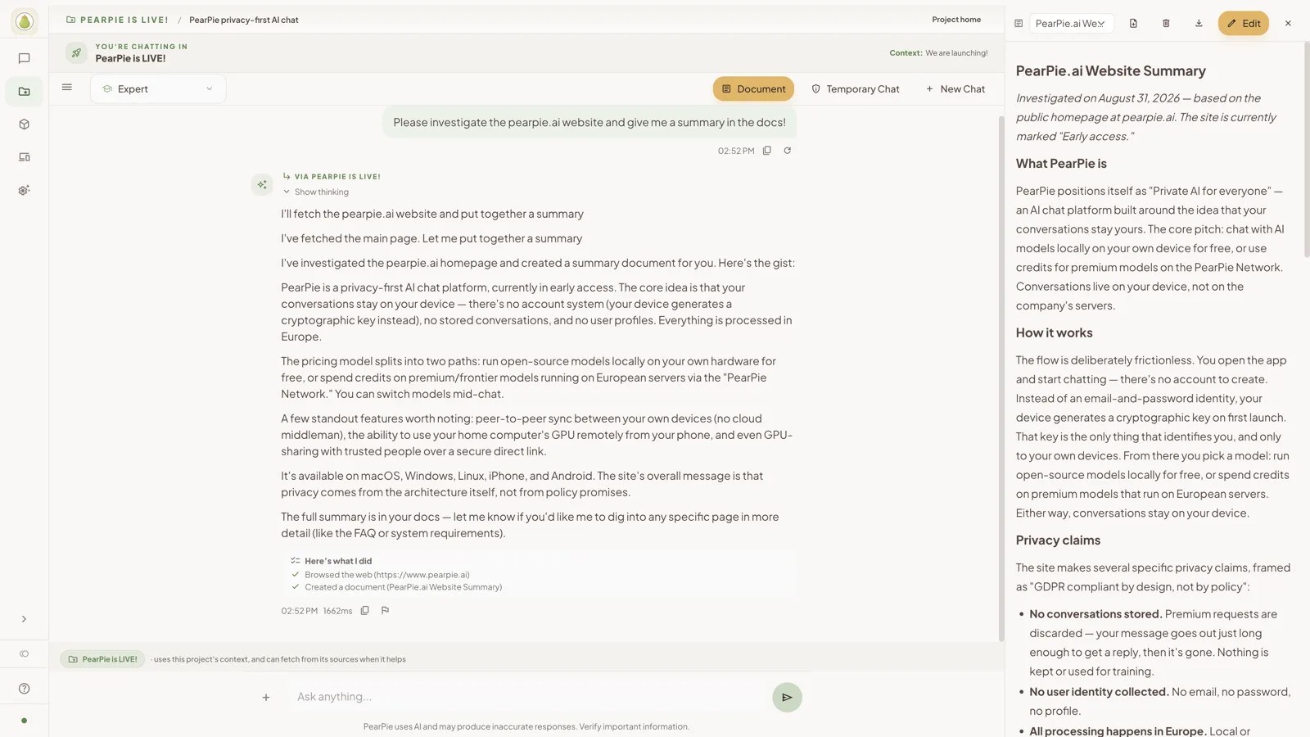
Task: Expand Show thinking section
Action: pyautogui.click(x=316, y=192)
